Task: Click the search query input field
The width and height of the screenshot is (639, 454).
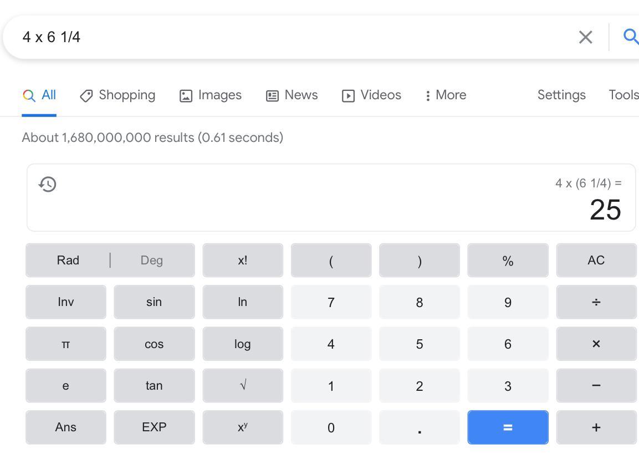Action: [x=277, y=37]
